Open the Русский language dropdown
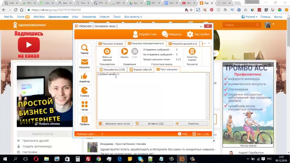 250,17
